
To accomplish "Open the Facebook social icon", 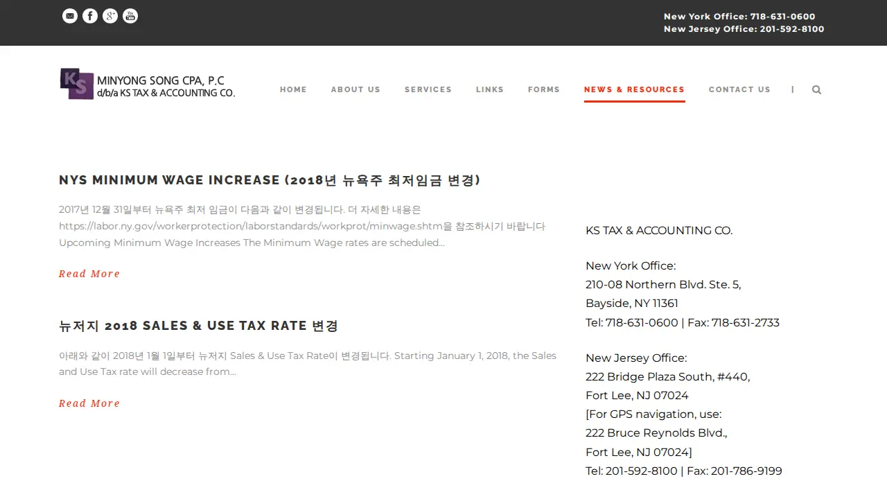I will pos(90,16).
